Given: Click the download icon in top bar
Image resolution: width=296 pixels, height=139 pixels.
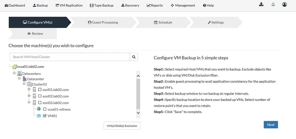Looking at the screenshot, I should coord(261,4).
